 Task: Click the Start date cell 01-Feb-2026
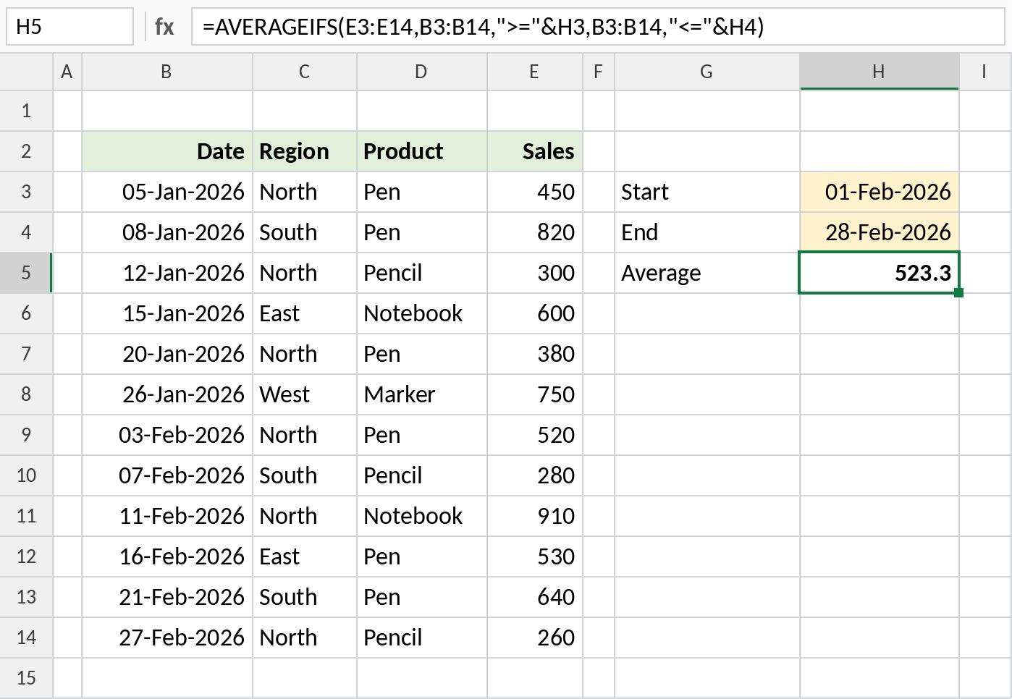(880, 192)
